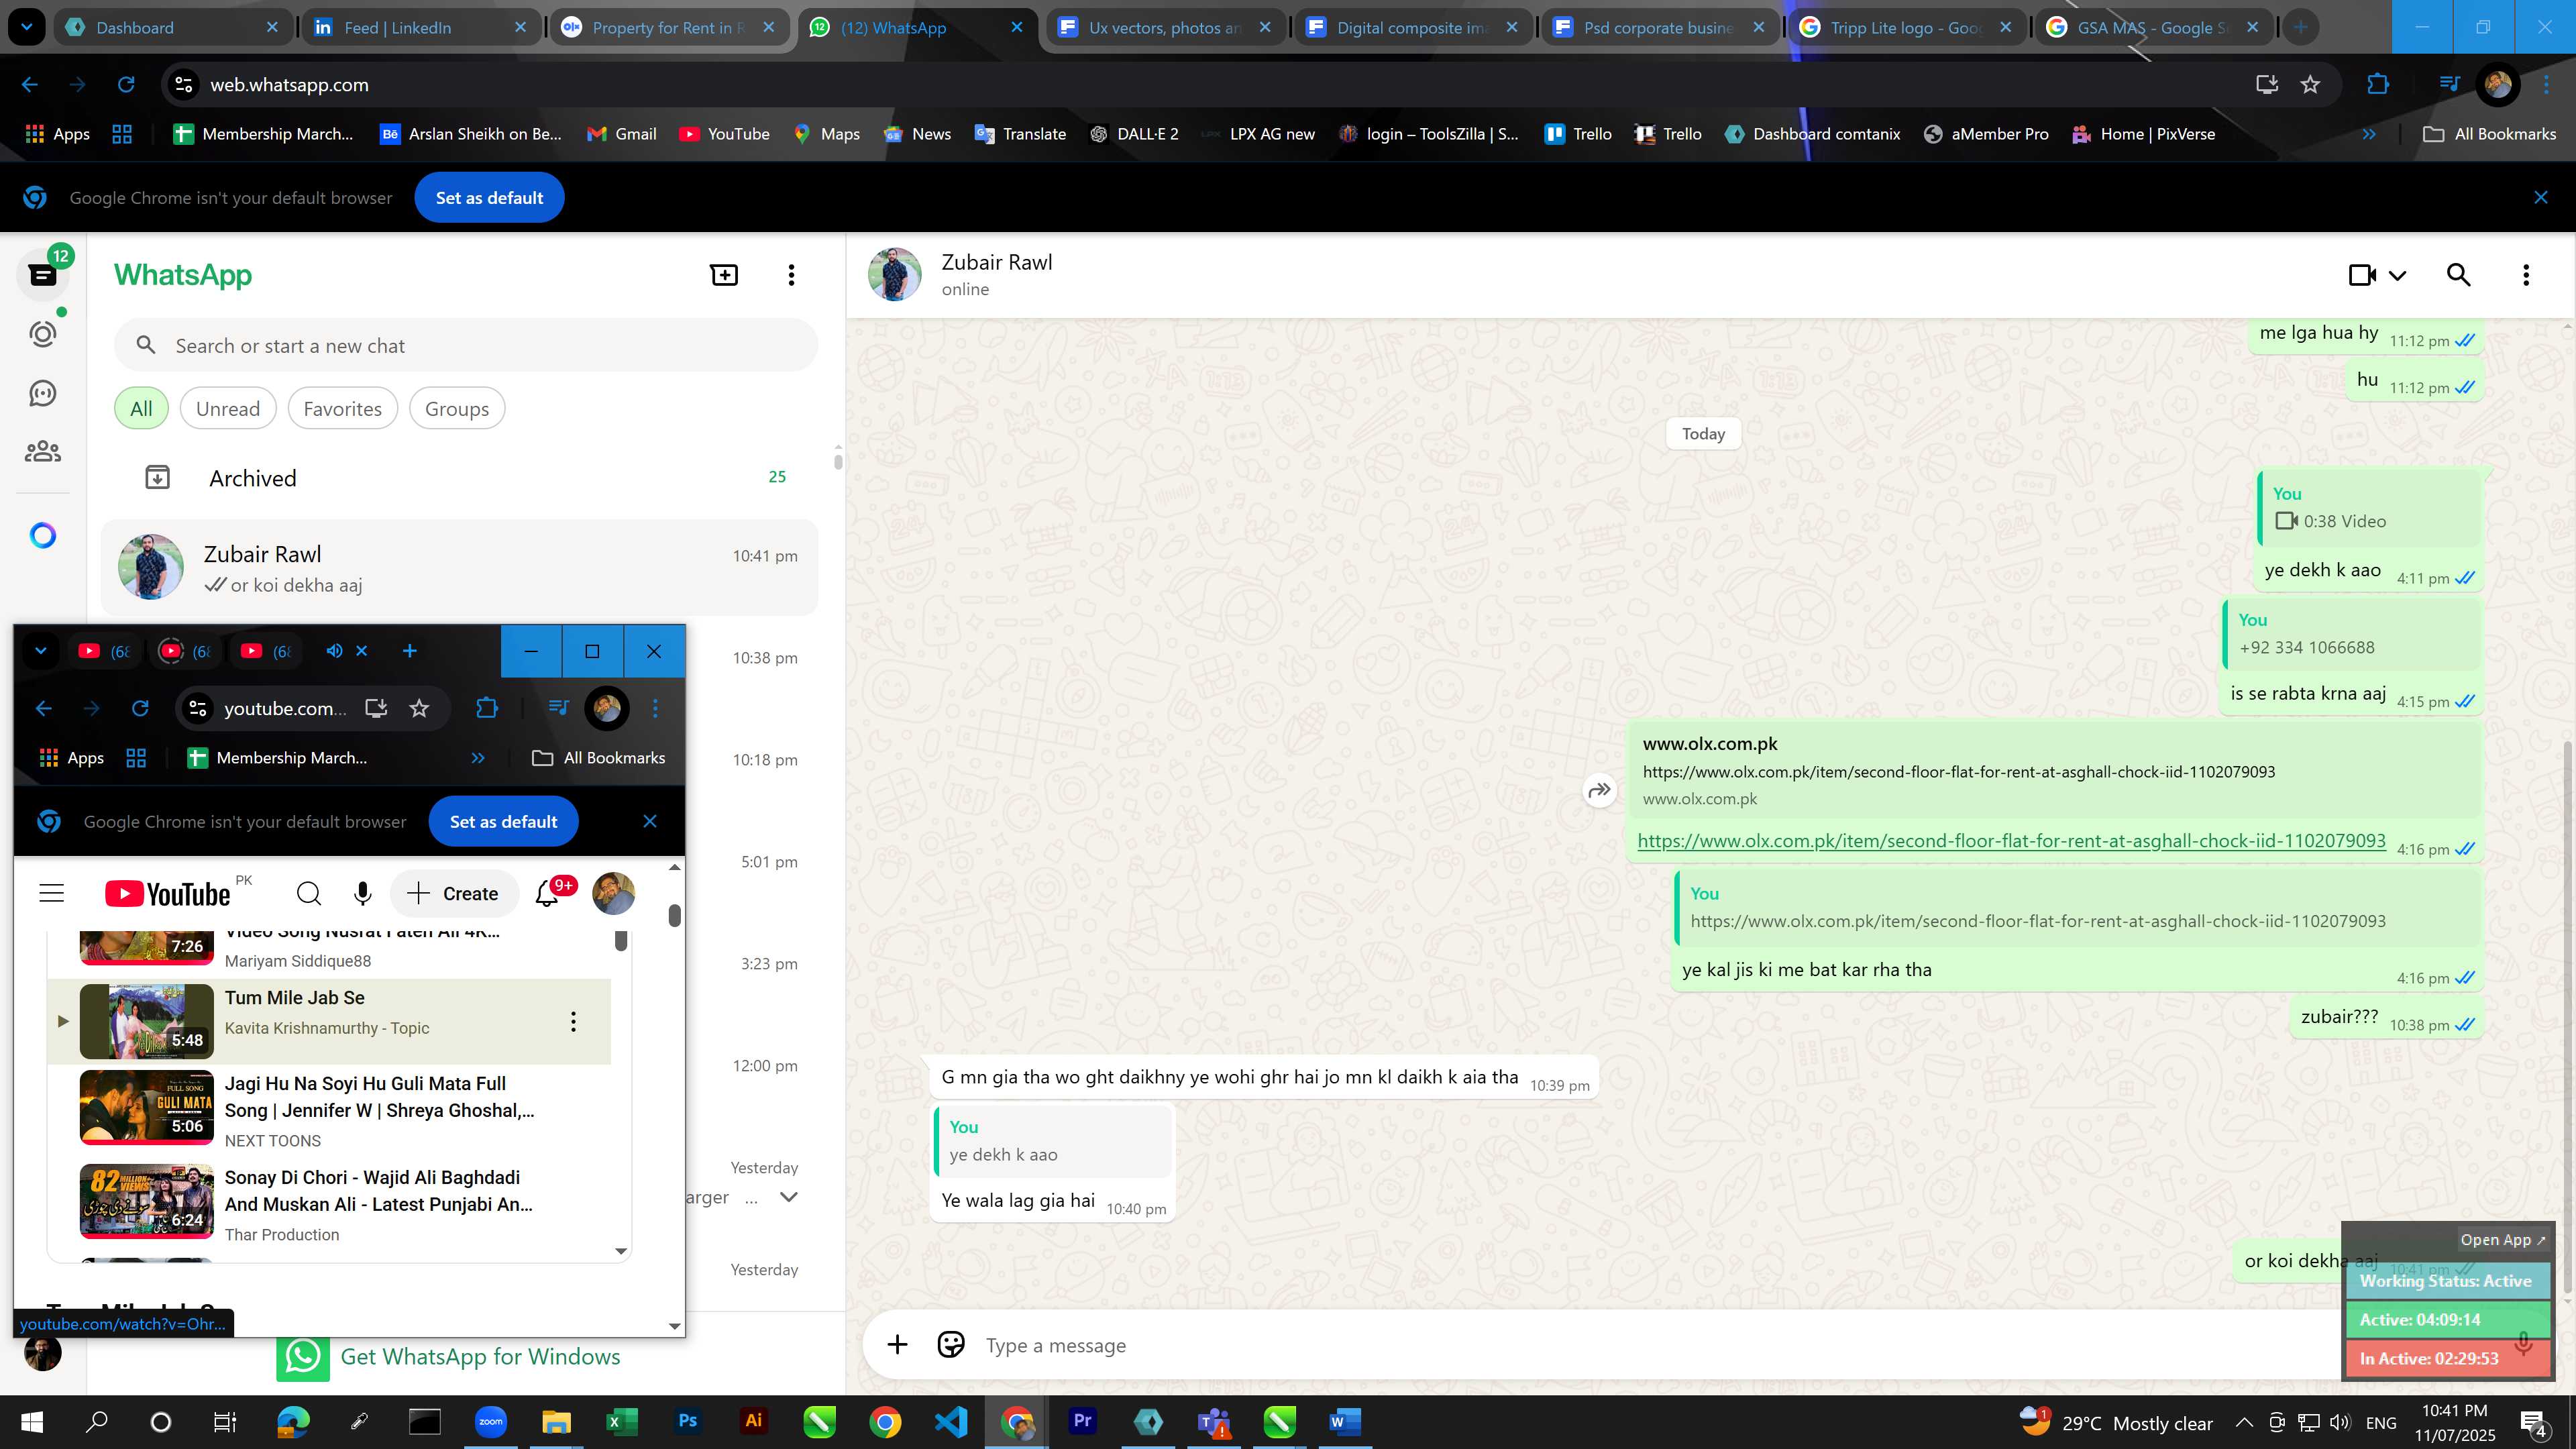Screen dimensions: 2576x1449
Task: Click Open App on working status widget
Action: coord(2502,1240)
